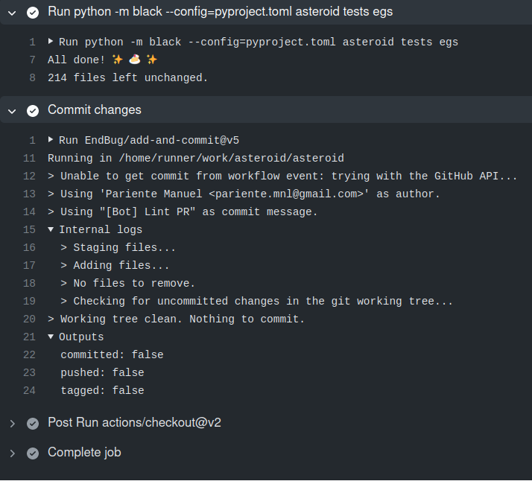This screenshot has height=487, width=532.
Task: Click line number 24 beside 'tagged: false'
Action: 29,390
